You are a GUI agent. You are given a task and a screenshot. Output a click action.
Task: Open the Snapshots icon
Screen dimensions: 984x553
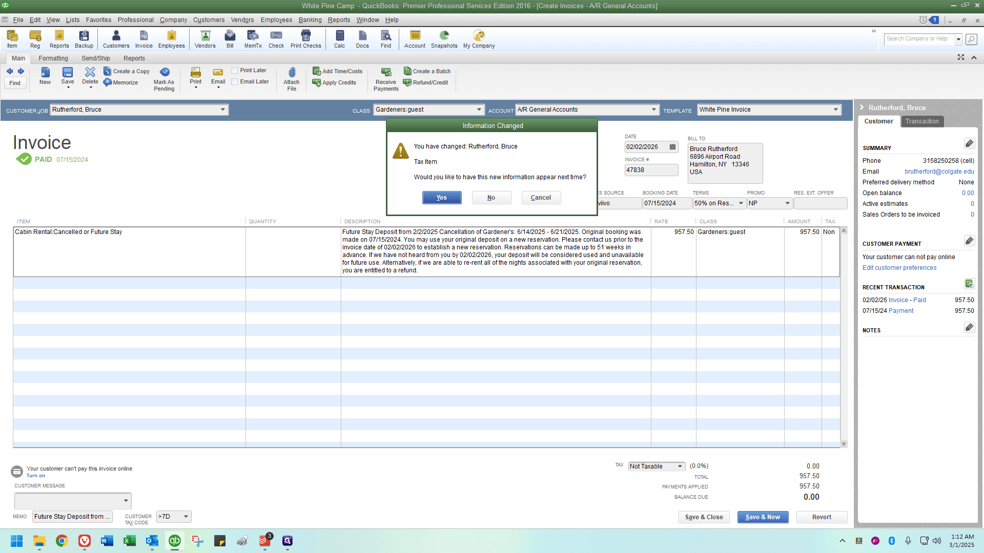tap(444, 39)
